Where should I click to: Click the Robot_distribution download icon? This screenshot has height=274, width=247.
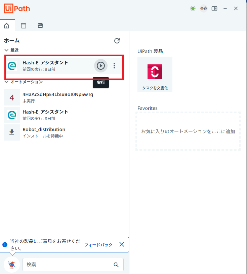(x=12, y=132)
